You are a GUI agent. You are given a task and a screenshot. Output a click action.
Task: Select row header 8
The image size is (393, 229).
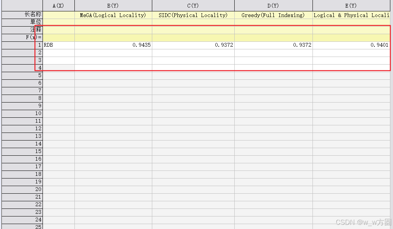[x=22, y=98]
